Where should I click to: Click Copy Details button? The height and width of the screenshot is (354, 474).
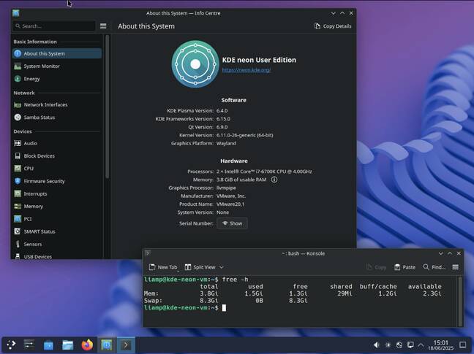pyautogui.click(x=333, y=26)
